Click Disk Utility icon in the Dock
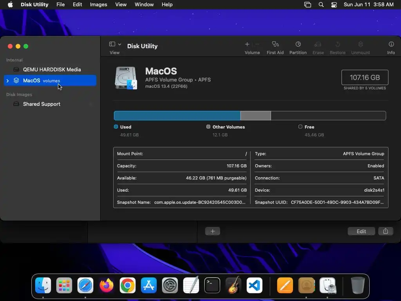 coord(328,285)
